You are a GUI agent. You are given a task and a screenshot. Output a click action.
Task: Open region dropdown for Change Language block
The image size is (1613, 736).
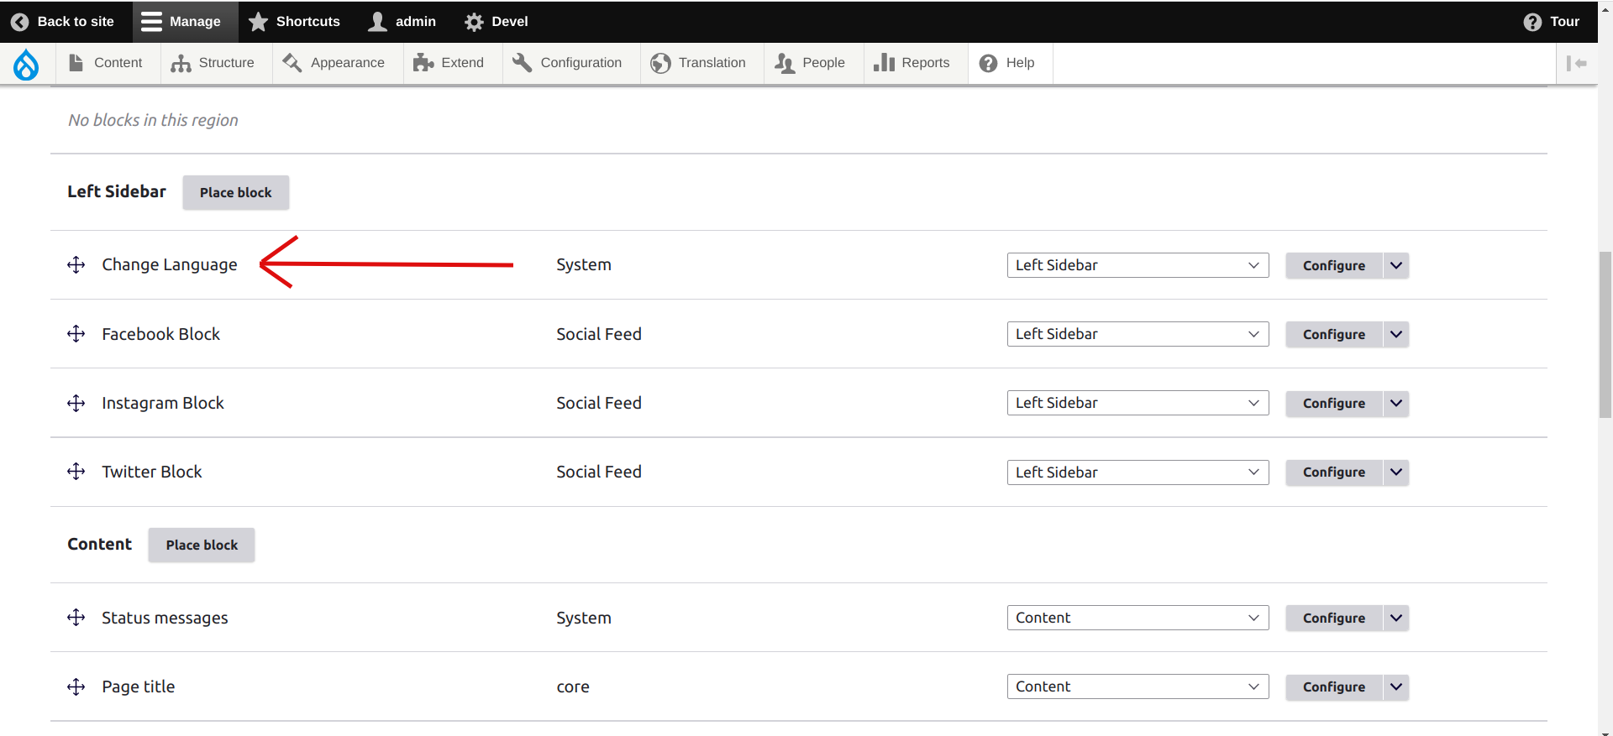click(x=1138, y=265)
